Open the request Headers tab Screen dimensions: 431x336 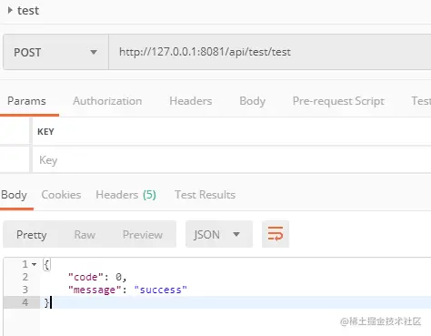(x=191, y=101)
